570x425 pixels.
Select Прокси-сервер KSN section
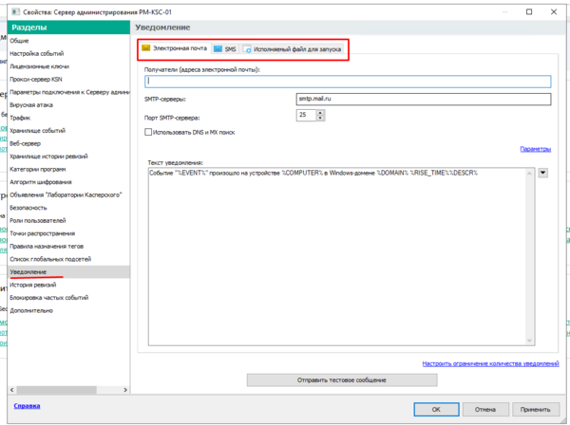click(x=68, y=79)
